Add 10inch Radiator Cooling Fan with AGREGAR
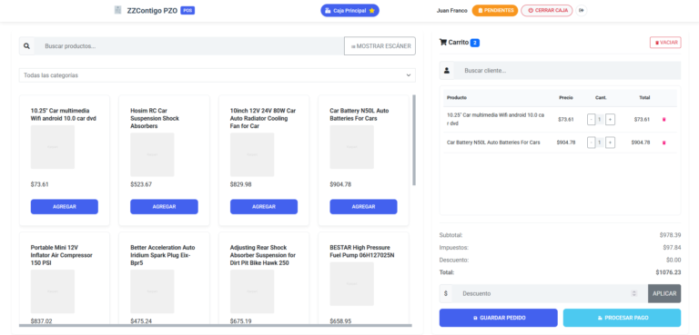 tap(264, 207)
